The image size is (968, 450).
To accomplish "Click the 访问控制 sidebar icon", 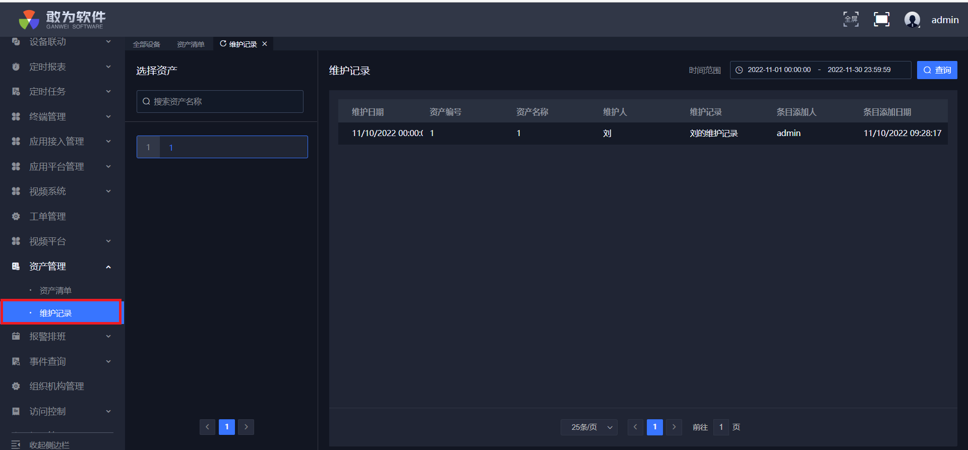I will [16, 411].
